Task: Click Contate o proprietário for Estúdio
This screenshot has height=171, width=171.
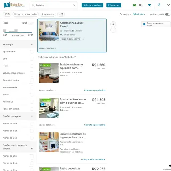Action: [95, 90]
